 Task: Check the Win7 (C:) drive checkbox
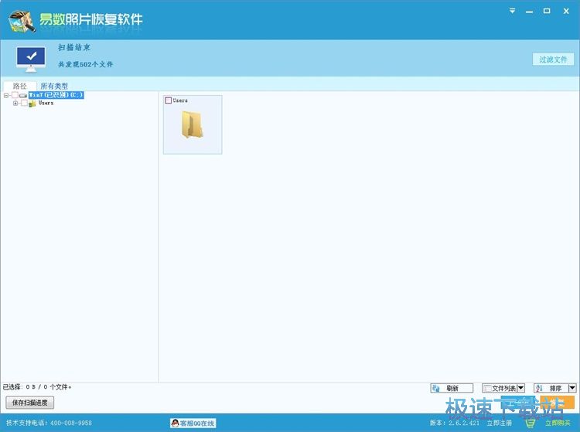click(x=15, y=95)
